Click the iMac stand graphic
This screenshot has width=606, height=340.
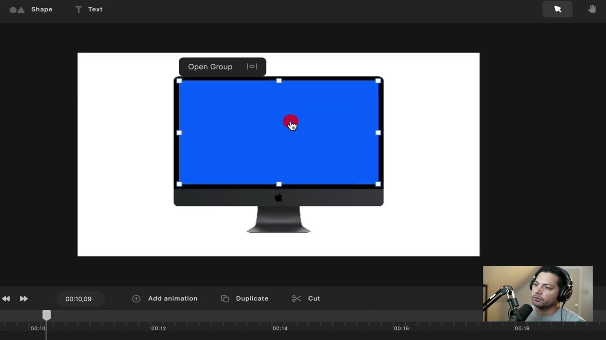click(278, 220)
